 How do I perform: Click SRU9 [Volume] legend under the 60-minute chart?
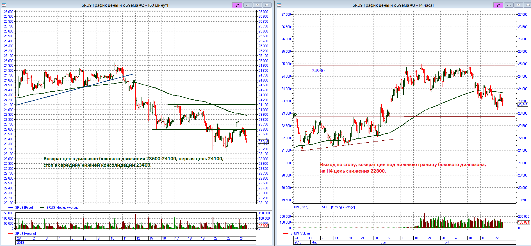point(25,233)
